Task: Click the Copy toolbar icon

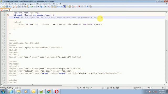Action: click(25, 7)
